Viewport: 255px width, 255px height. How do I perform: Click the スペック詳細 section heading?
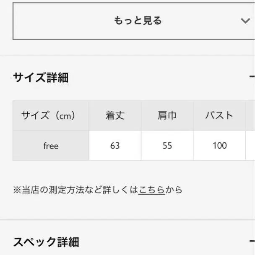point(46,242)
